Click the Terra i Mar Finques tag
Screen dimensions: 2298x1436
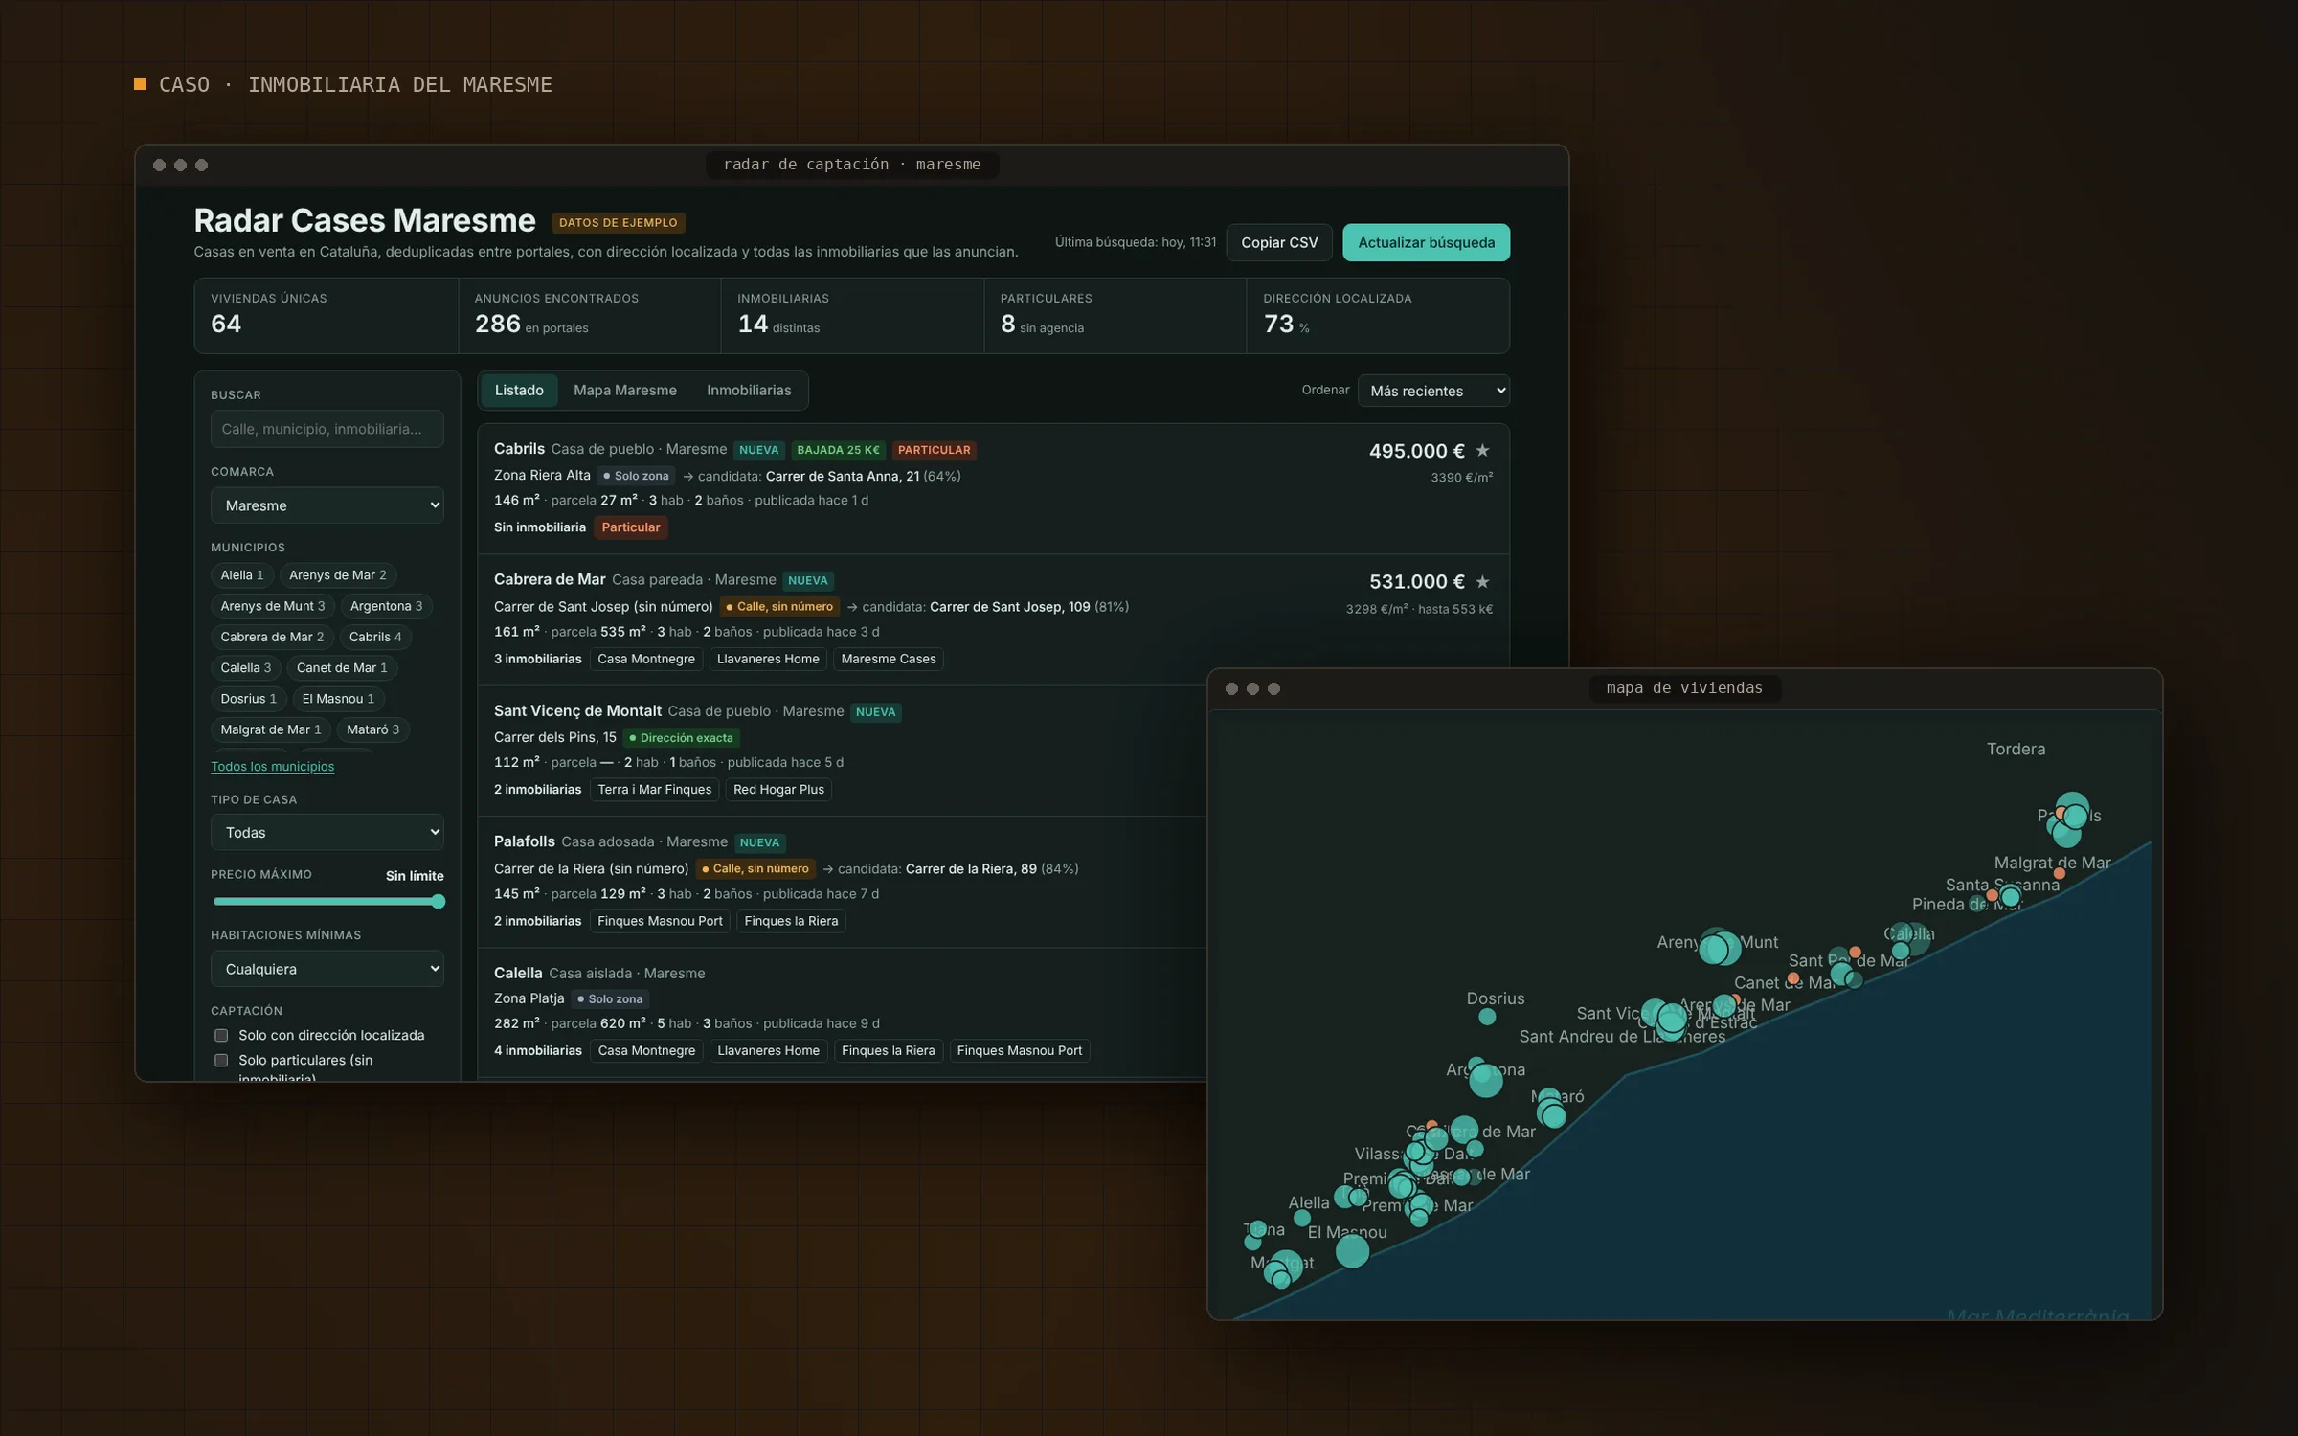[654, 789]
